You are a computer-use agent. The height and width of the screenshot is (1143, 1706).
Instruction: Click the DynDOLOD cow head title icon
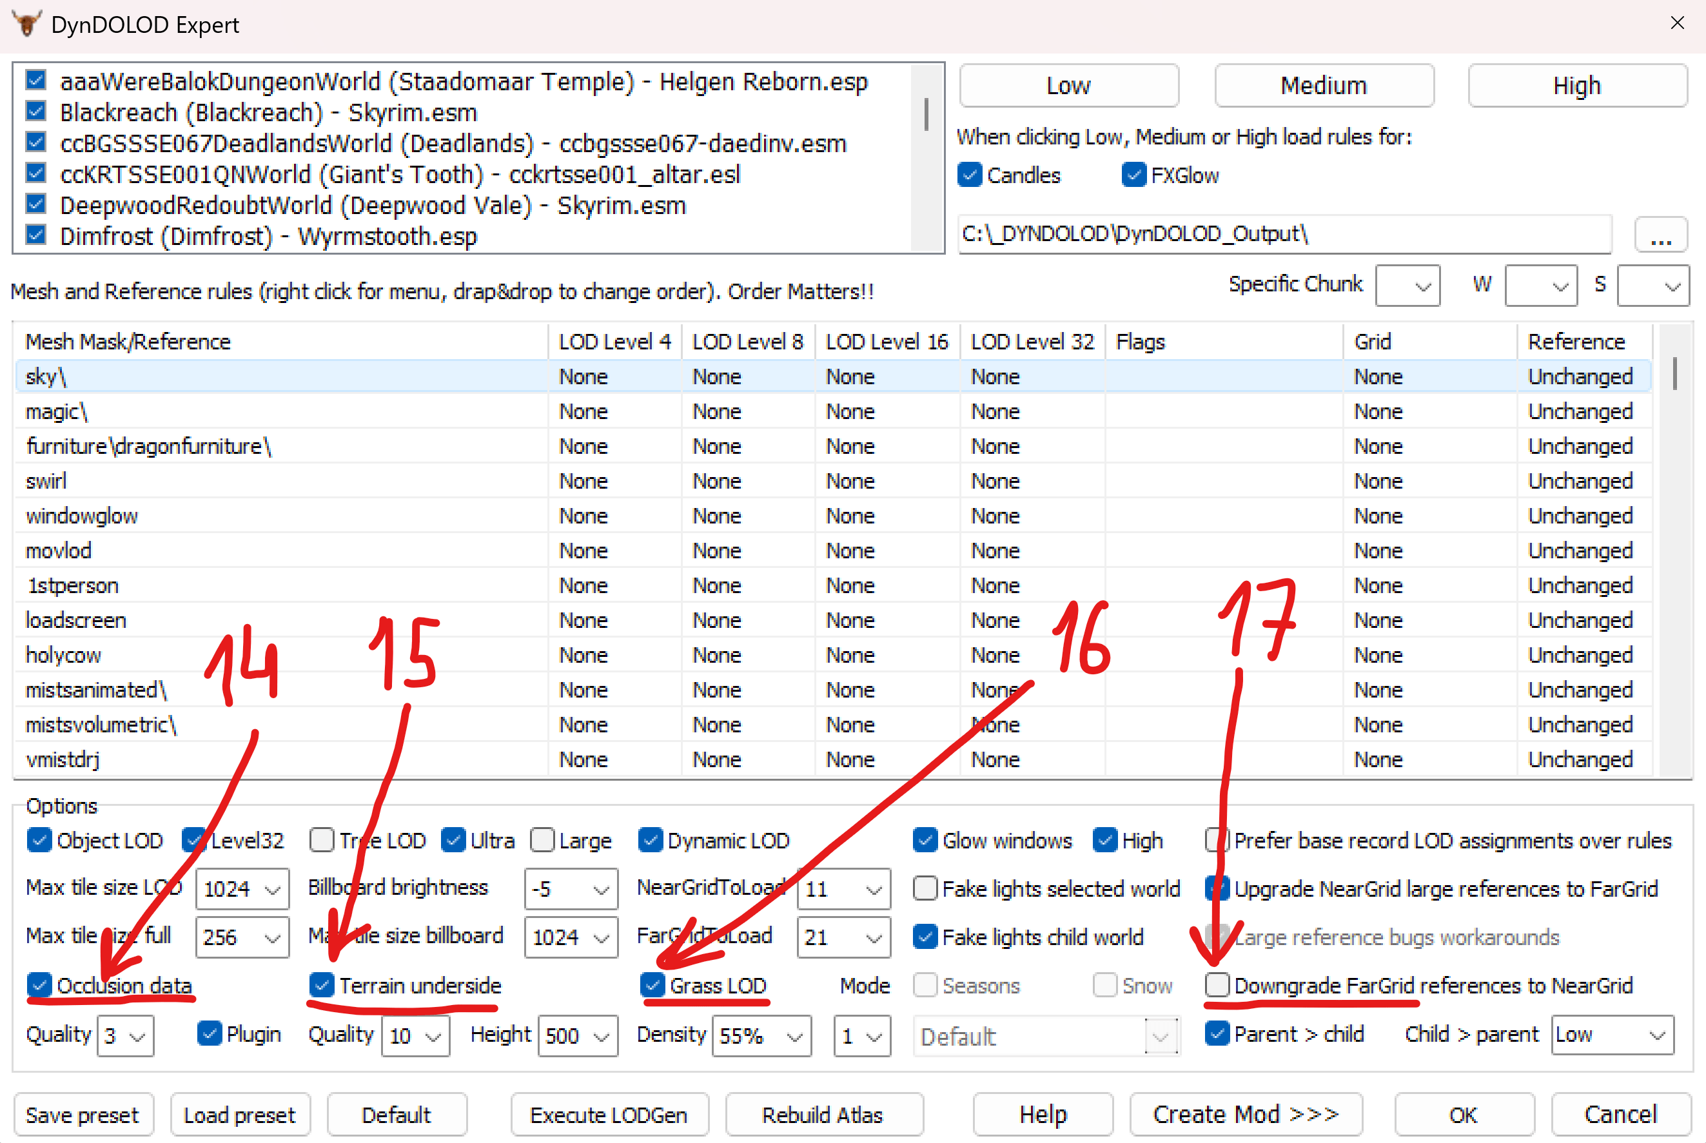(x=26, y=24)
